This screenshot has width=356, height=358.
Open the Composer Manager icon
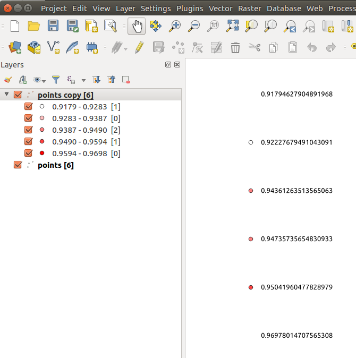point(111,26)
